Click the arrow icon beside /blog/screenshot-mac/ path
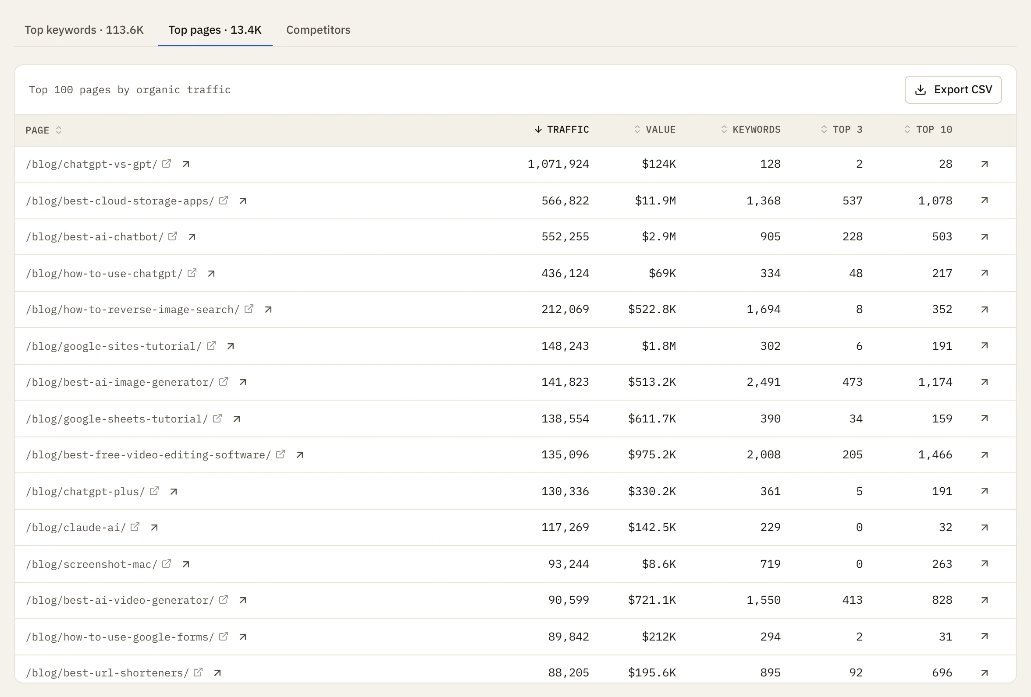 [x=186, y=564]
